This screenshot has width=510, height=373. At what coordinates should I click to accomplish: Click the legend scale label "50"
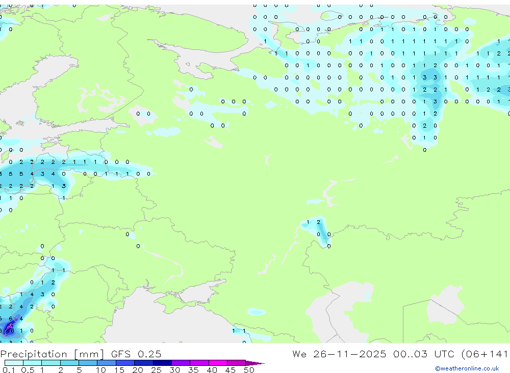[x=249, y=370]
